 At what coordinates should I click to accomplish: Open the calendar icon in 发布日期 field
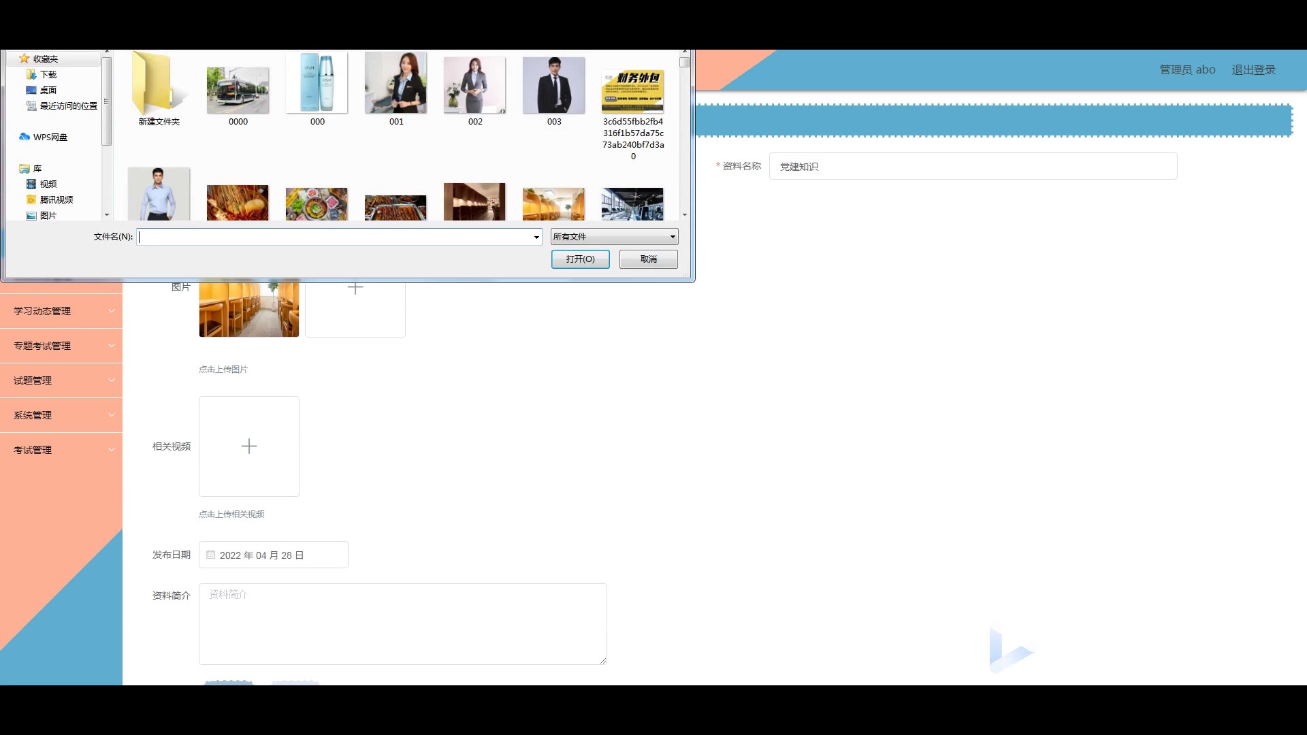coord(211,555)
